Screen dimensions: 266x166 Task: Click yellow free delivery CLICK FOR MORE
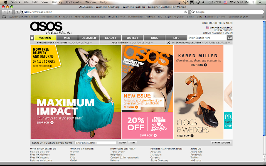(42, 66)
